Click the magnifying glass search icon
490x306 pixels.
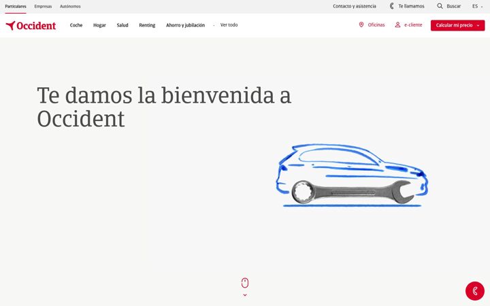pyautogui.click(x=440, y=6)
